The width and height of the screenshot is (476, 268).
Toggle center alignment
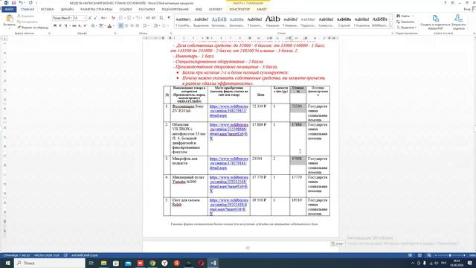(x=126, y=26)
